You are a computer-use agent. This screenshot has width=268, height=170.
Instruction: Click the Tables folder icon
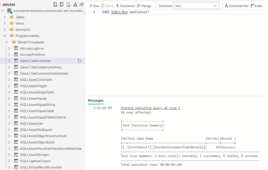tap(12, 17)
